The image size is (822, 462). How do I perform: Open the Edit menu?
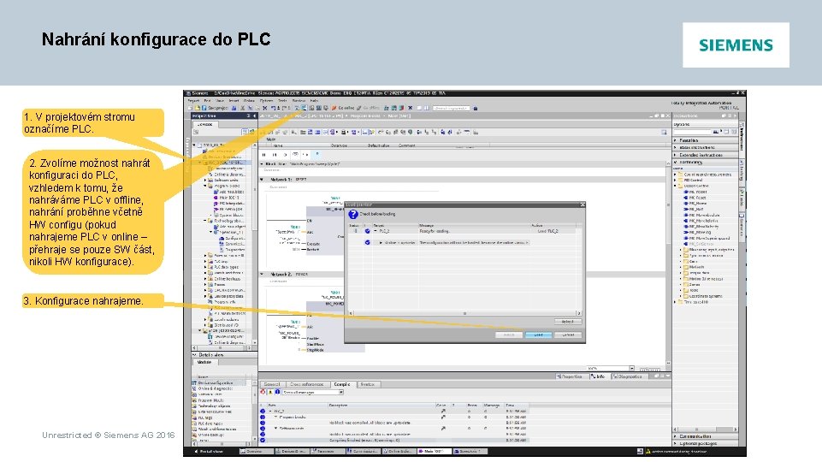click(x=207, y=101)
